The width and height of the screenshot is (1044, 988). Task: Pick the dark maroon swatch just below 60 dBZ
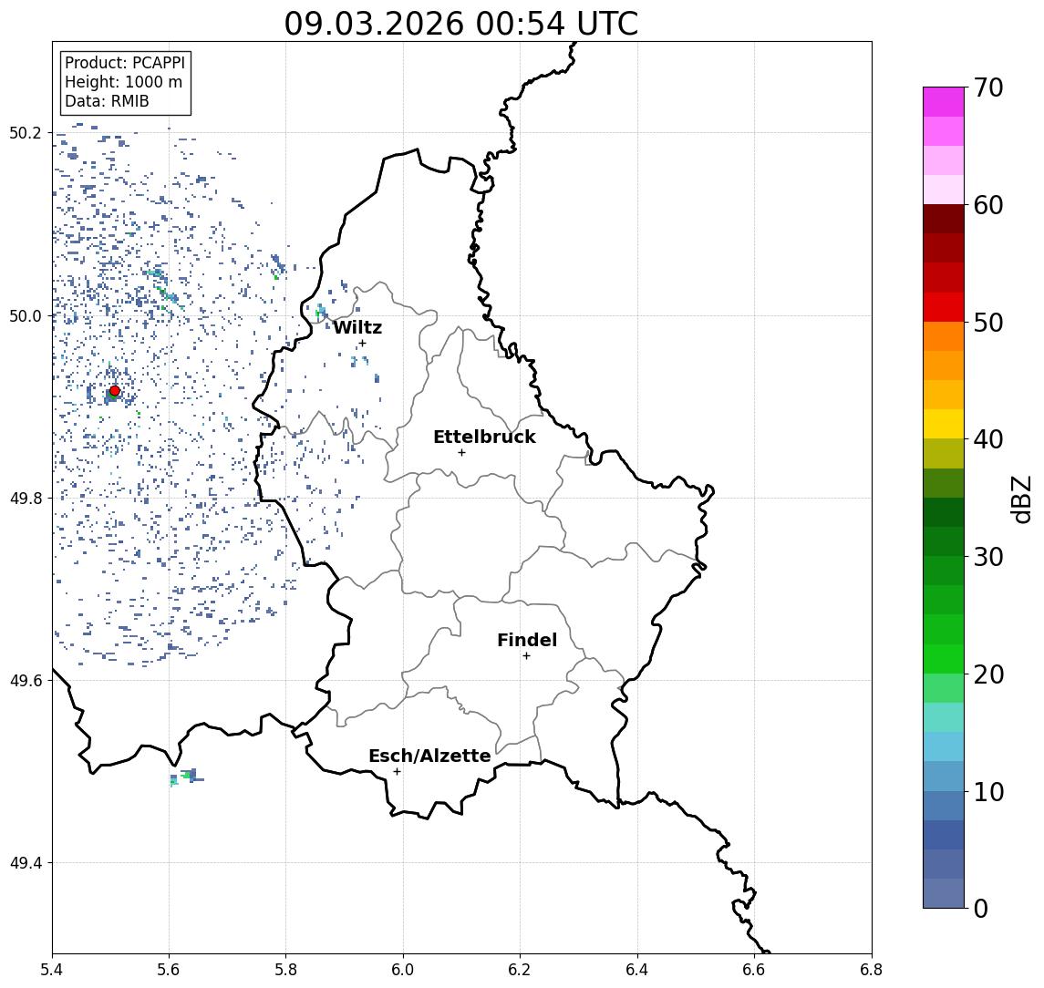click(x=944, y=219)
